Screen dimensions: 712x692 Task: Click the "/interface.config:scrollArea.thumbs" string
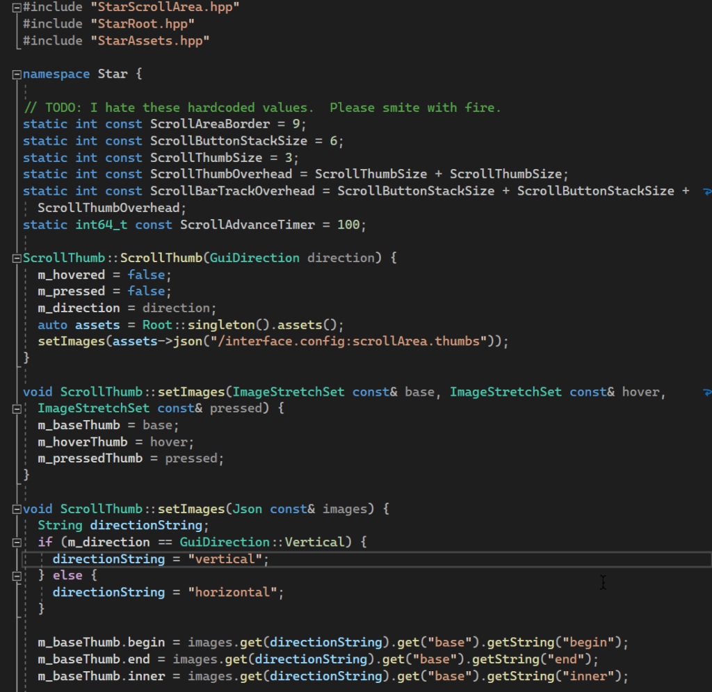(x=349, y=341)
